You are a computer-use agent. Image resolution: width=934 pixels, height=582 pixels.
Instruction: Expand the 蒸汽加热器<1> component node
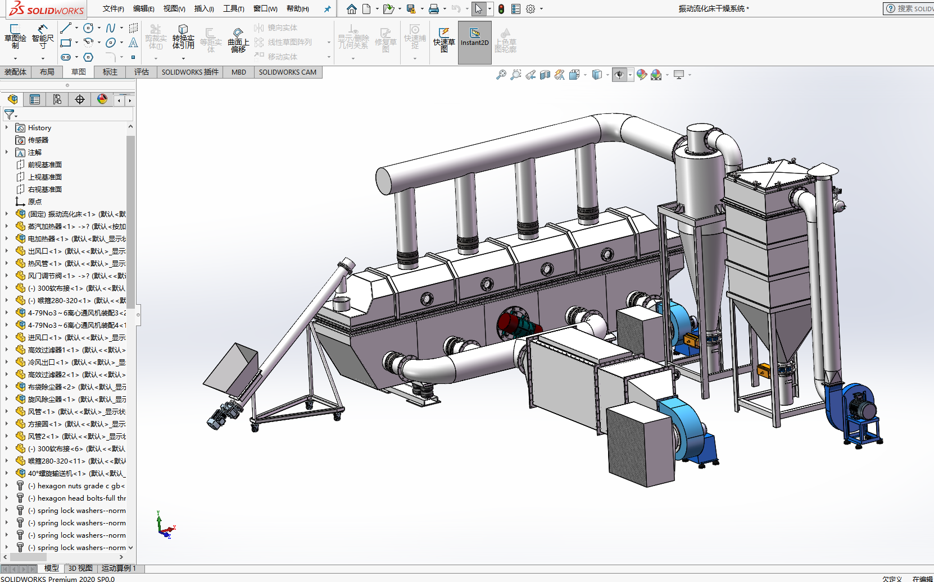click(7, 227)
